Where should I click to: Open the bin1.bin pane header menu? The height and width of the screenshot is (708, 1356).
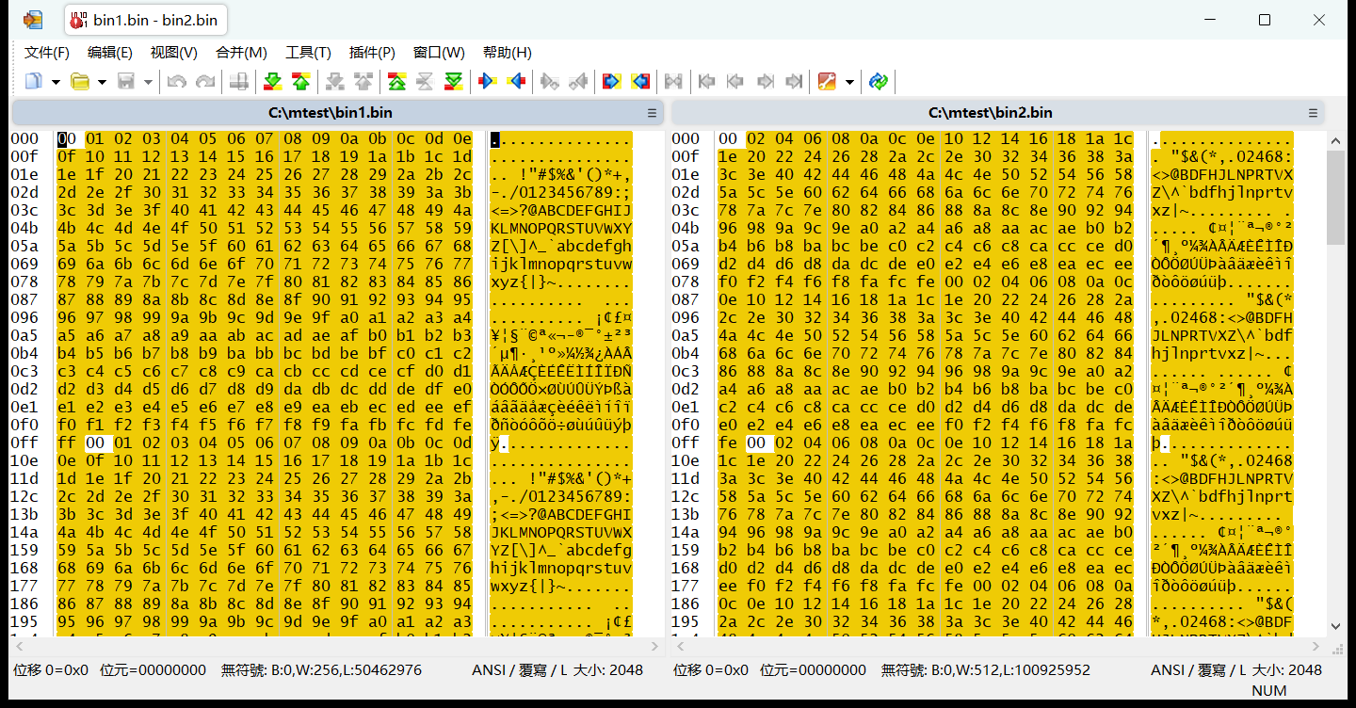(x=652, y=113)
